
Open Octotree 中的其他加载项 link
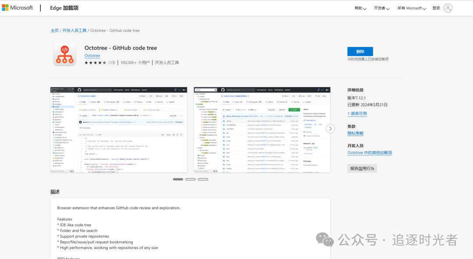tap(370, 153)
